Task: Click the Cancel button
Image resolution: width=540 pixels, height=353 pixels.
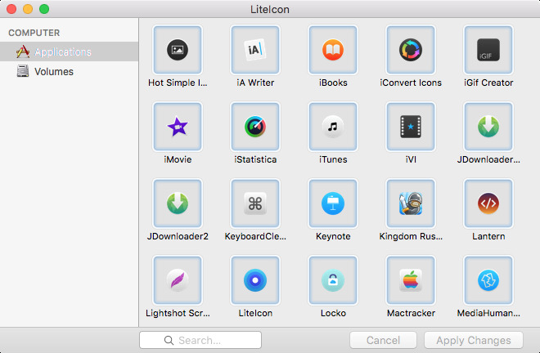Action: point(383,340)
